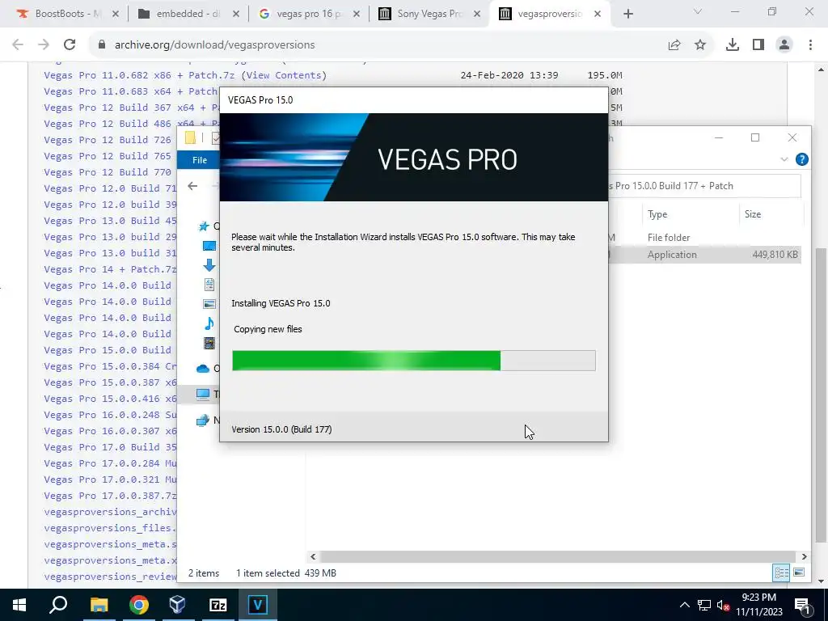828x621 pixels.
Task: Open Network icon in Explorer sidebar
Action: coord(203,420)
